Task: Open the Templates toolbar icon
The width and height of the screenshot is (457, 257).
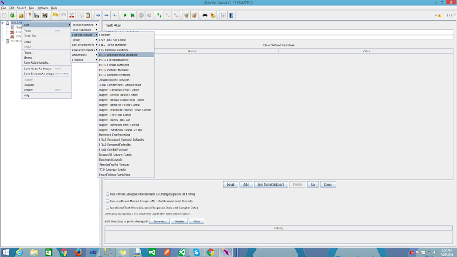Action: (x=13, y=15)
